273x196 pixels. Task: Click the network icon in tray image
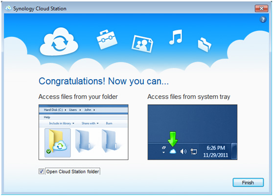(194, 152)
